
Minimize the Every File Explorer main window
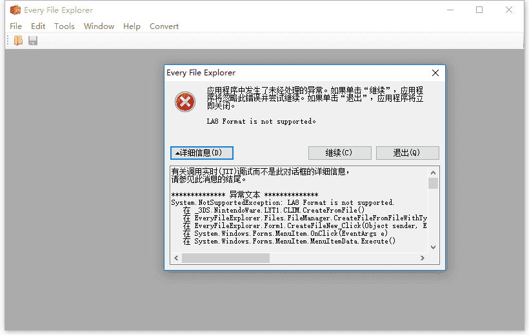[450, 10]
